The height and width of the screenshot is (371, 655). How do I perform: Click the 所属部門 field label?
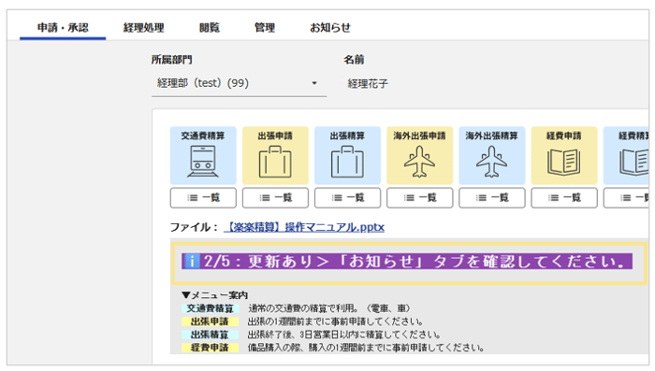[x=171, y=60]
